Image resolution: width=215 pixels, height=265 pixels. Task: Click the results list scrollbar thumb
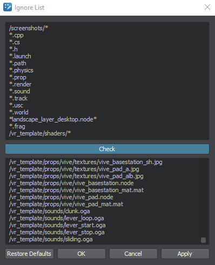point(203,240)
